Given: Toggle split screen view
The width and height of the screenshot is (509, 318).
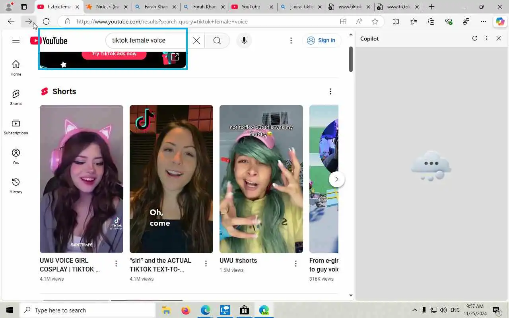Looking at the screenshot, I should tap(396, 21).
